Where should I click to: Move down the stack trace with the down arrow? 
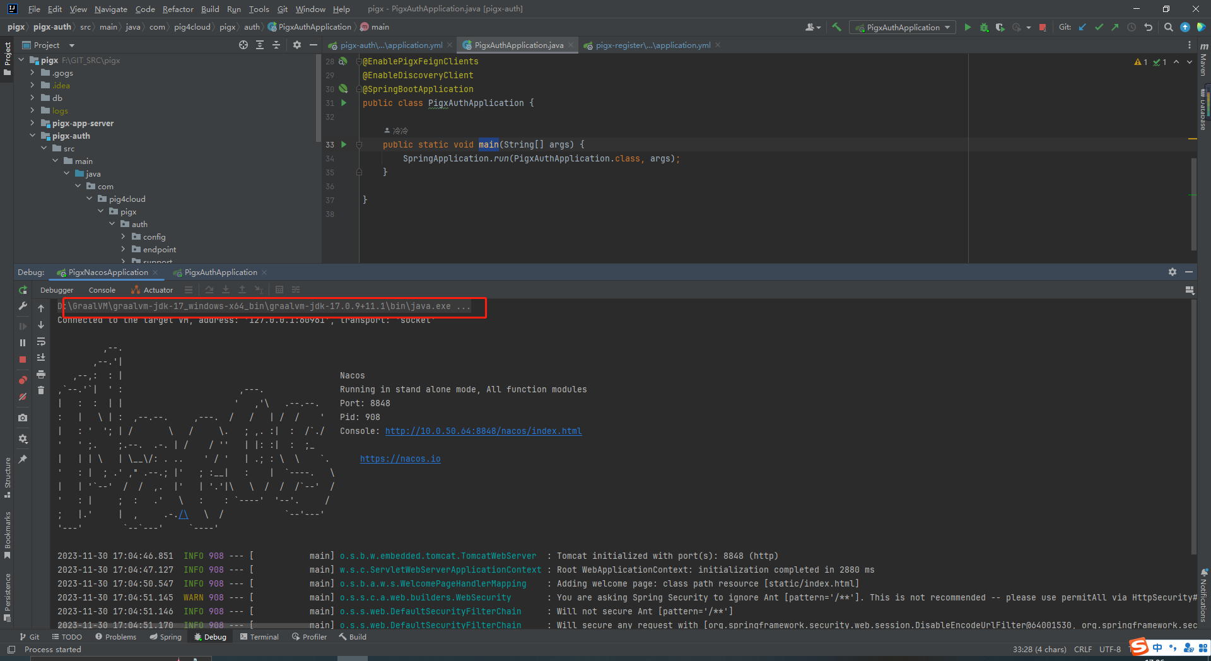click(x=41, y=325)
